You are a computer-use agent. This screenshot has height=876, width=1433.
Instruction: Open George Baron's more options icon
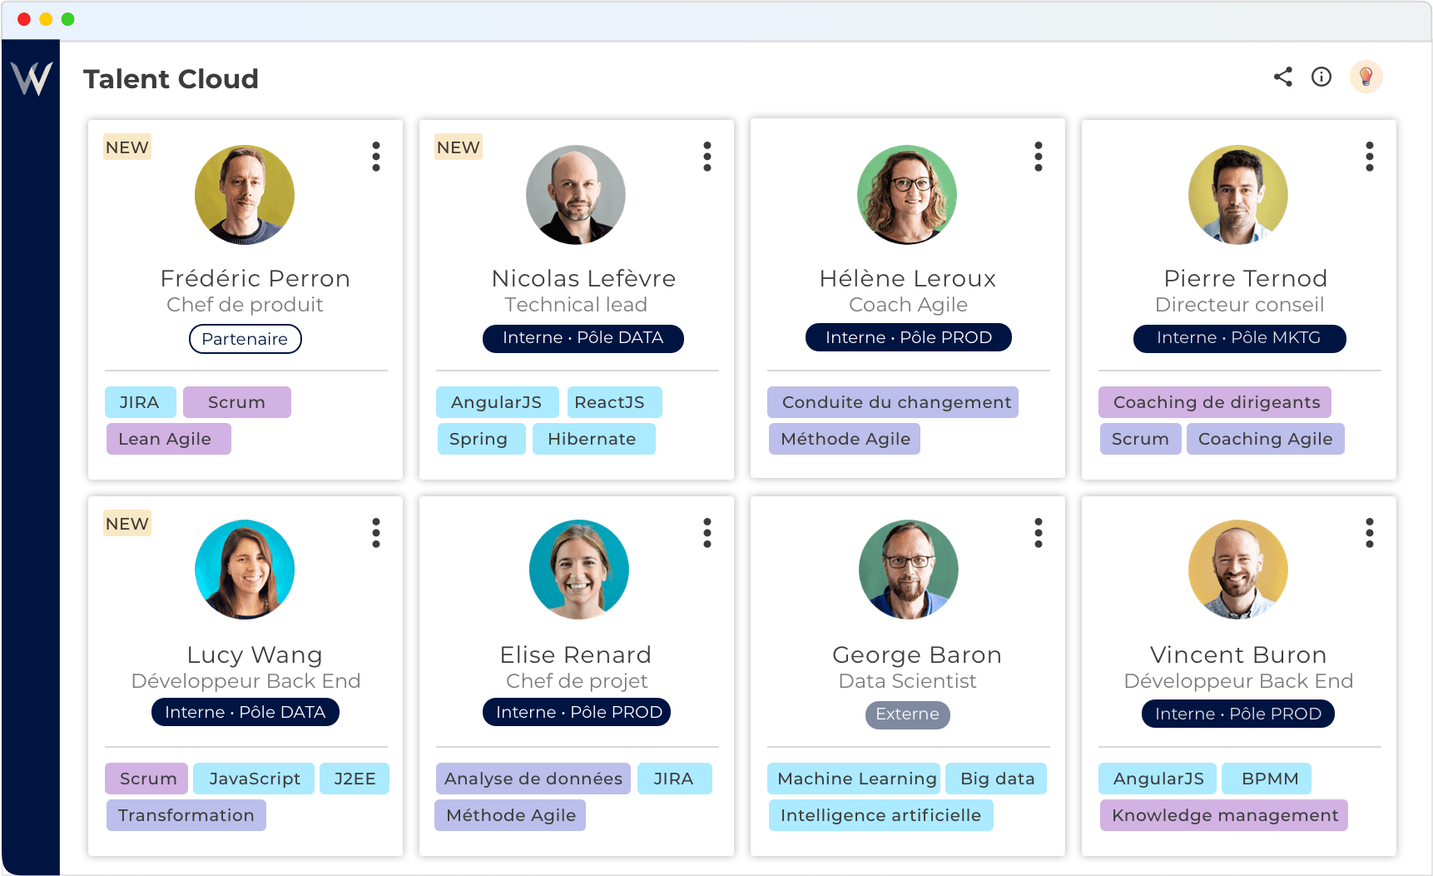[x=1039, y=533]
